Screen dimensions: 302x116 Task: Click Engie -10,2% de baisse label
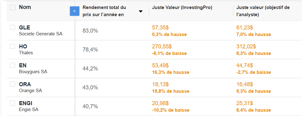click(x=171, y=110)
